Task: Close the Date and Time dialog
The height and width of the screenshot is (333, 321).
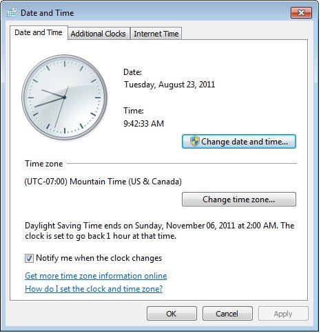Action: tap(302, 12)
